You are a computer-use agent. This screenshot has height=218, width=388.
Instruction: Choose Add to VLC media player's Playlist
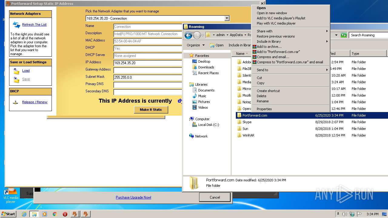(291, 18)
